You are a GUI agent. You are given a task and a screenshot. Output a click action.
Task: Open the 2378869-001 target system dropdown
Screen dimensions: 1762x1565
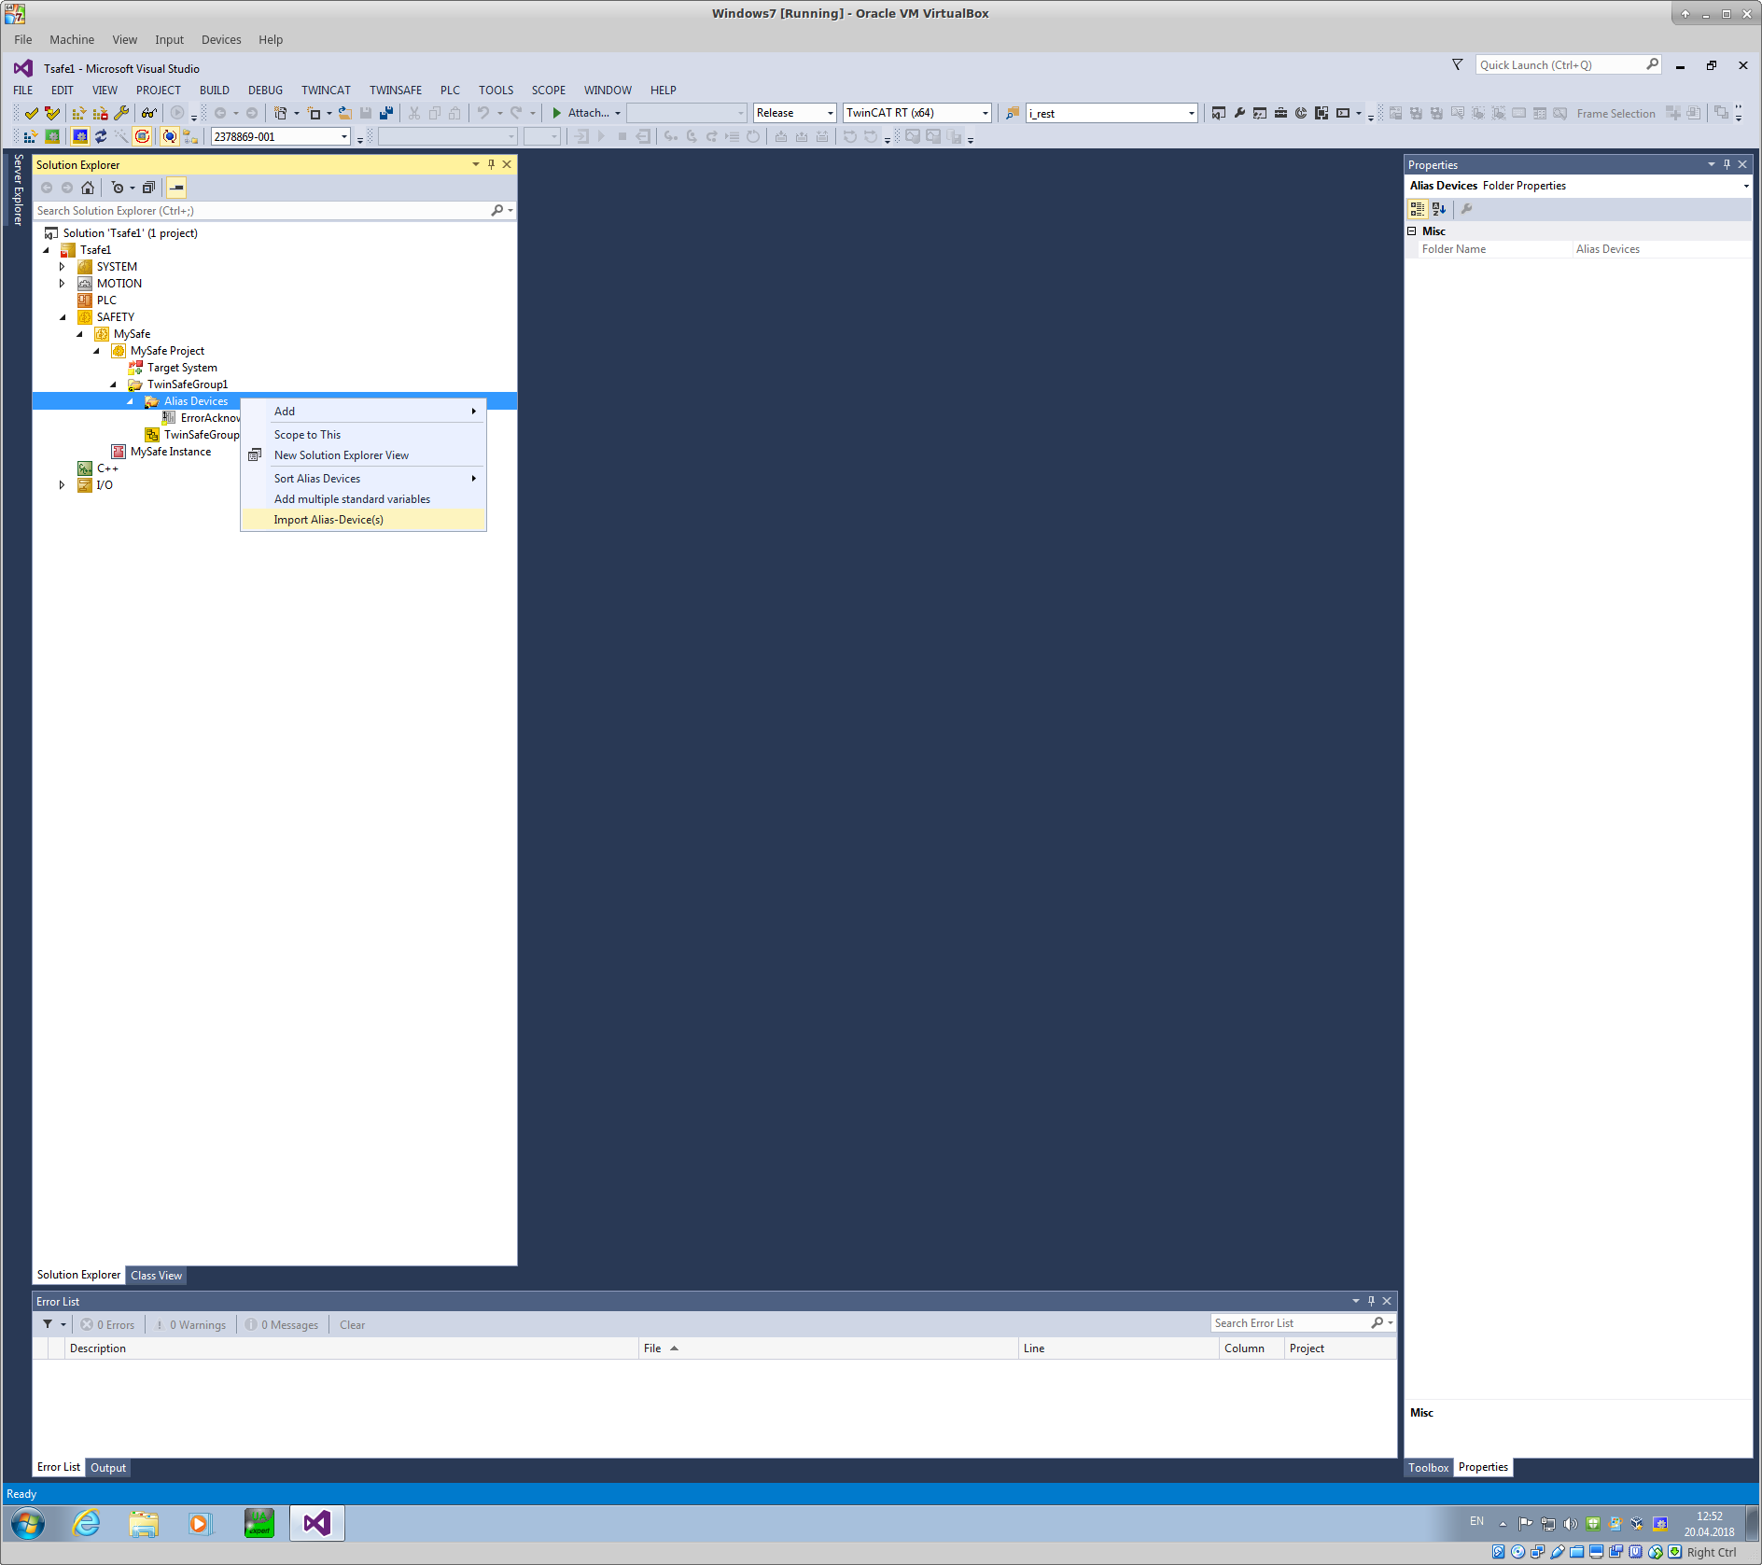[x=344, y=136]
